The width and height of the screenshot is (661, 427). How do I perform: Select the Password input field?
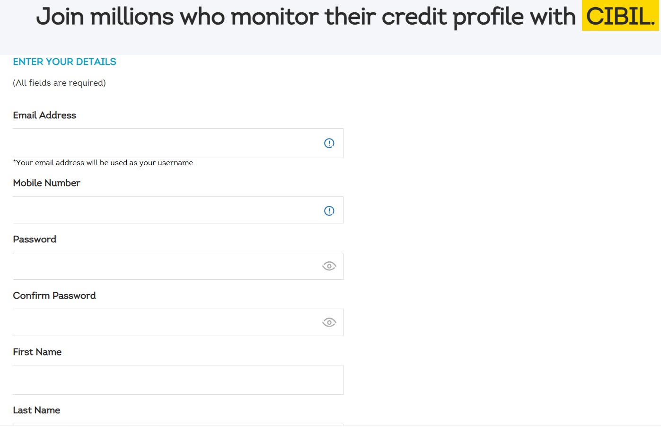coord(166,266)
